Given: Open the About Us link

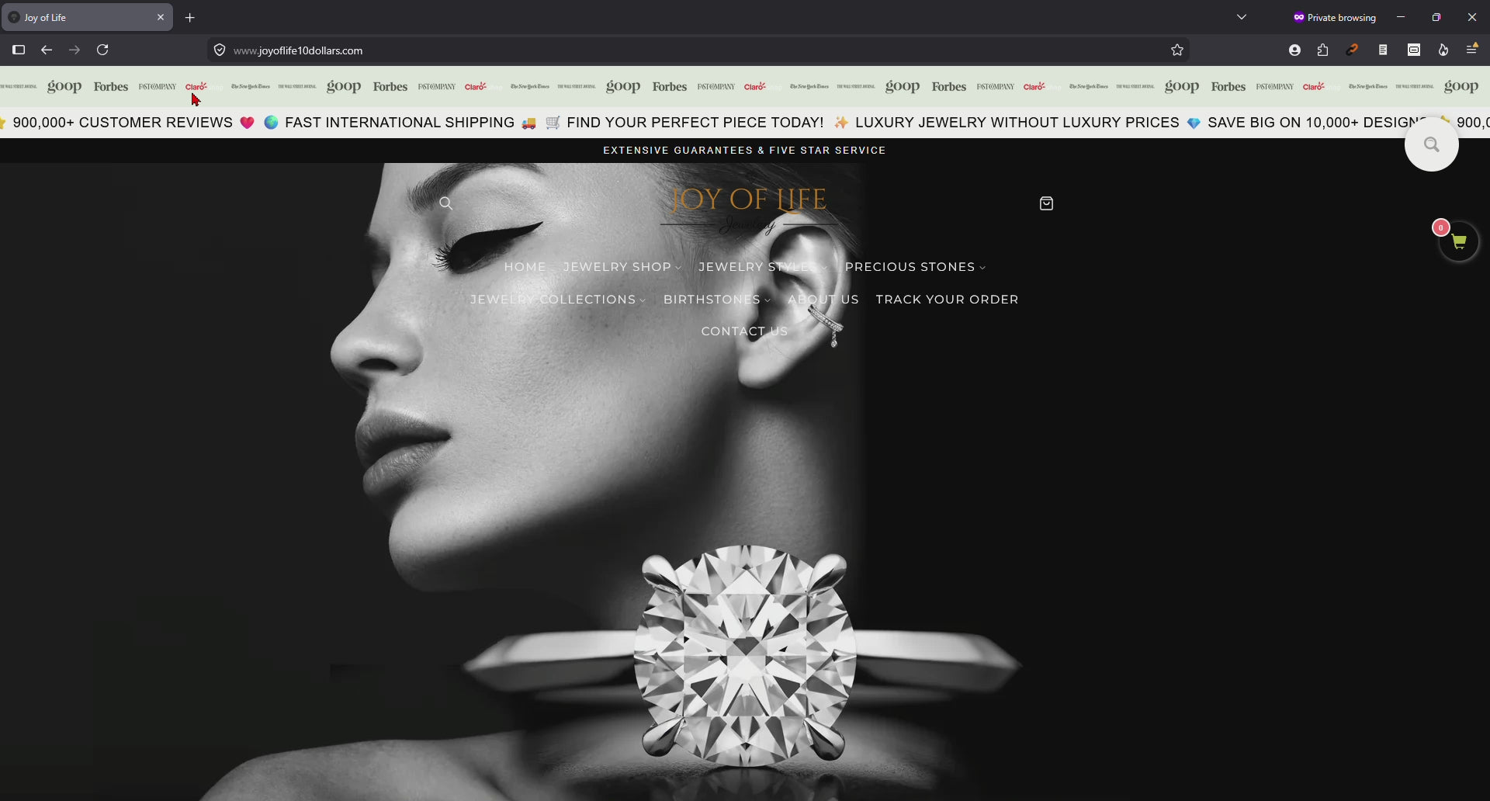Looking at the screenshot, I should pyautogui.click(x=823, y=300).
